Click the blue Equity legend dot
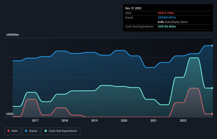Screen dimensions: 217x139 coord(26,131)
